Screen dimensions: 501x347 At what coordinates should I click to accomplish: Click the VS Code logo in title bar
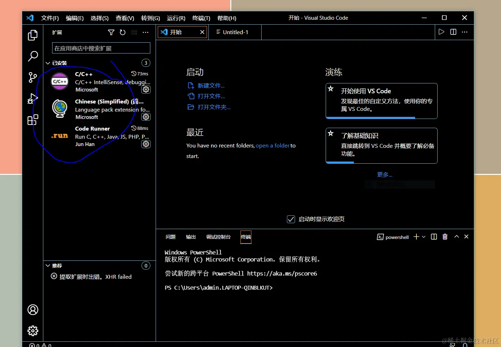pyautogui.click(x=30, y=18)
